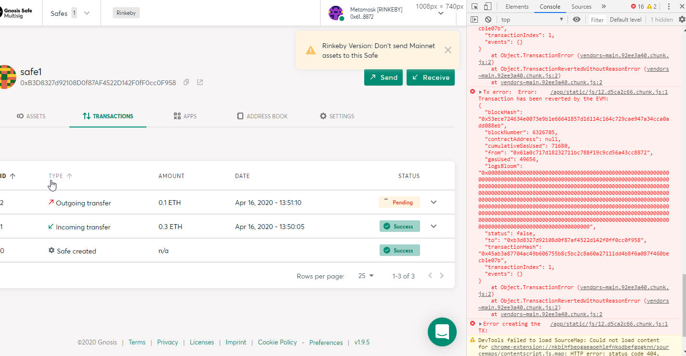
Task: Expand the Outgoing transfer row
Action: coord(434,203)
